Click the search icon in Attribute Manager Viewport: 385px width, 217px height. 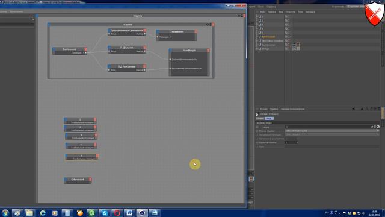point(367,108)
